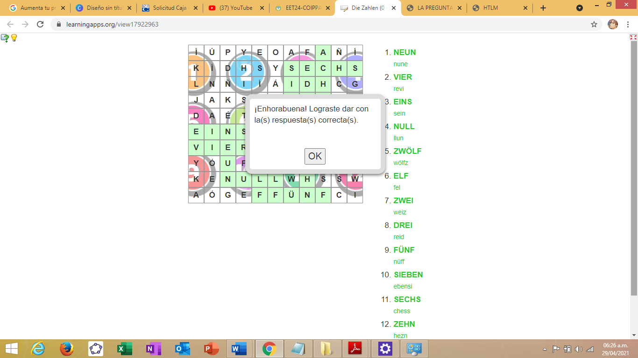Bookmark this page with the star icon
This screenshot has width=638, height=358.
pyautogui.click(x=594, y=24)
